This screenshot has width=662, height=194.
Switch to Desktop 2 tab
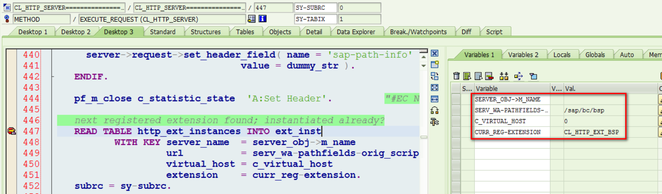(x=76, y=32)
